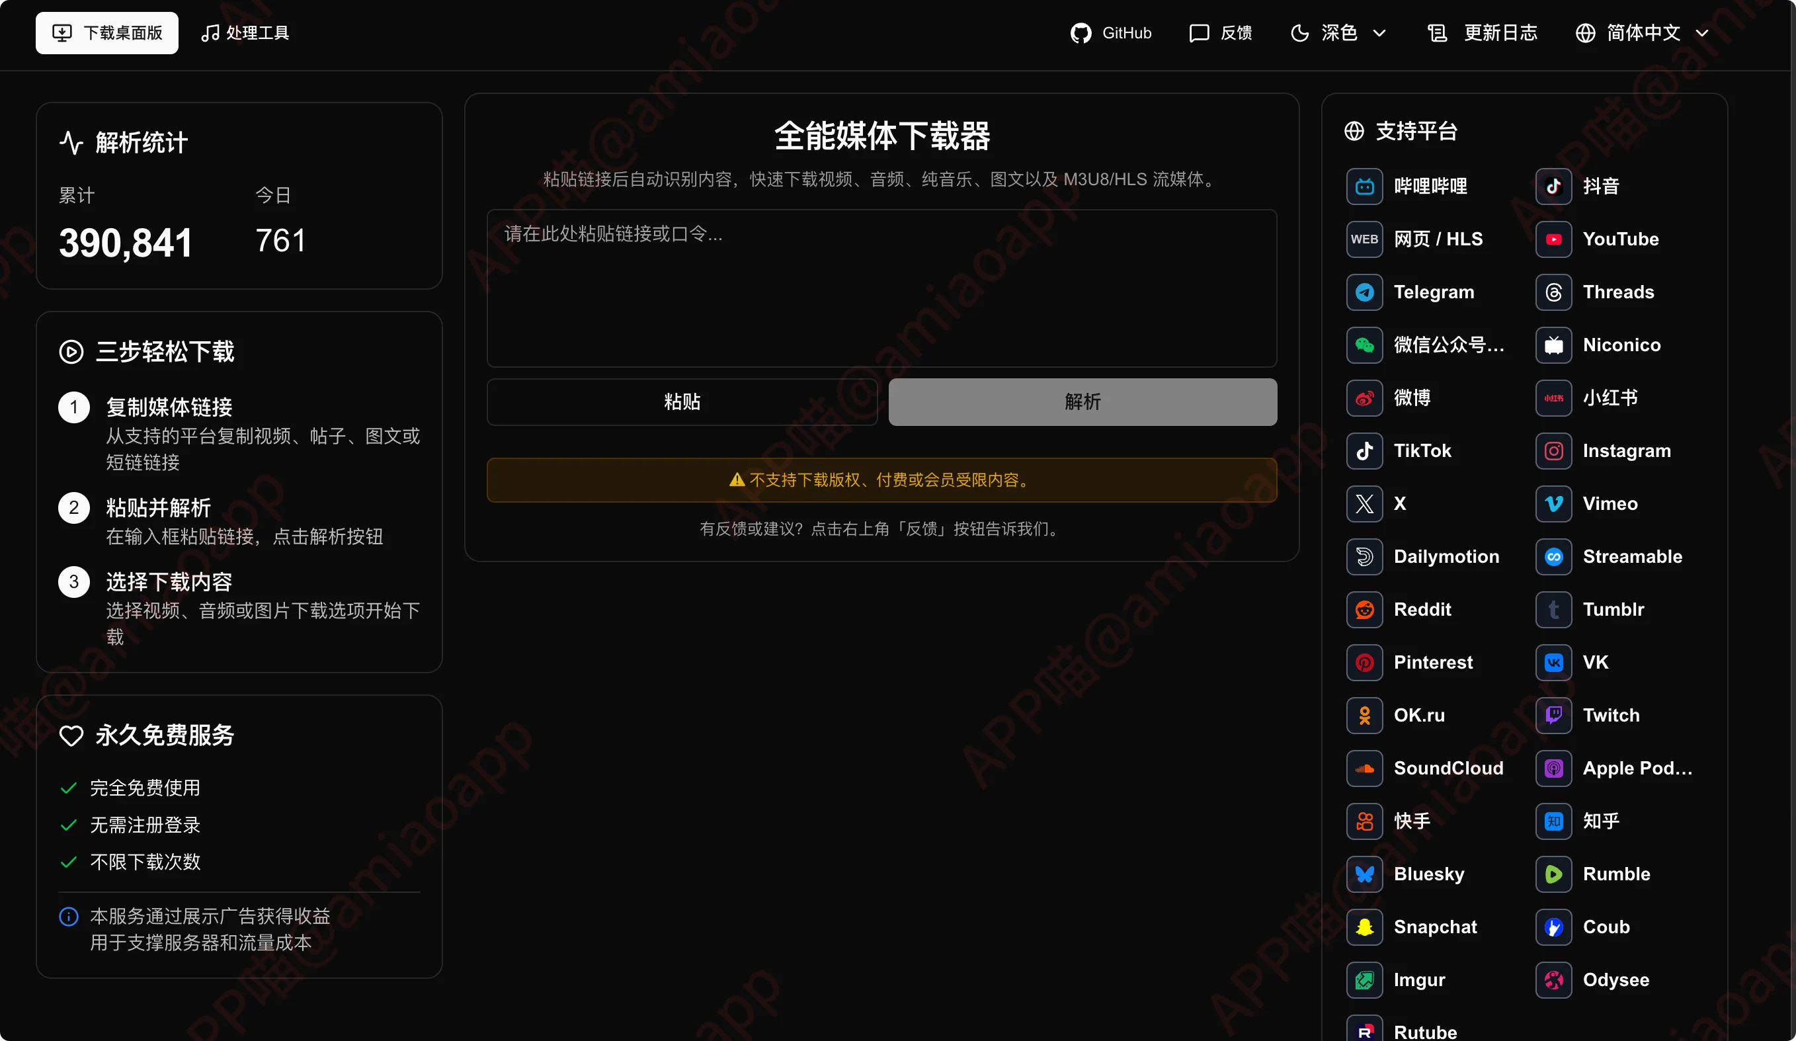The image size is (1796, 1041).
Task: Click the SoundCloud platform icon
Action: point(1364,768)
